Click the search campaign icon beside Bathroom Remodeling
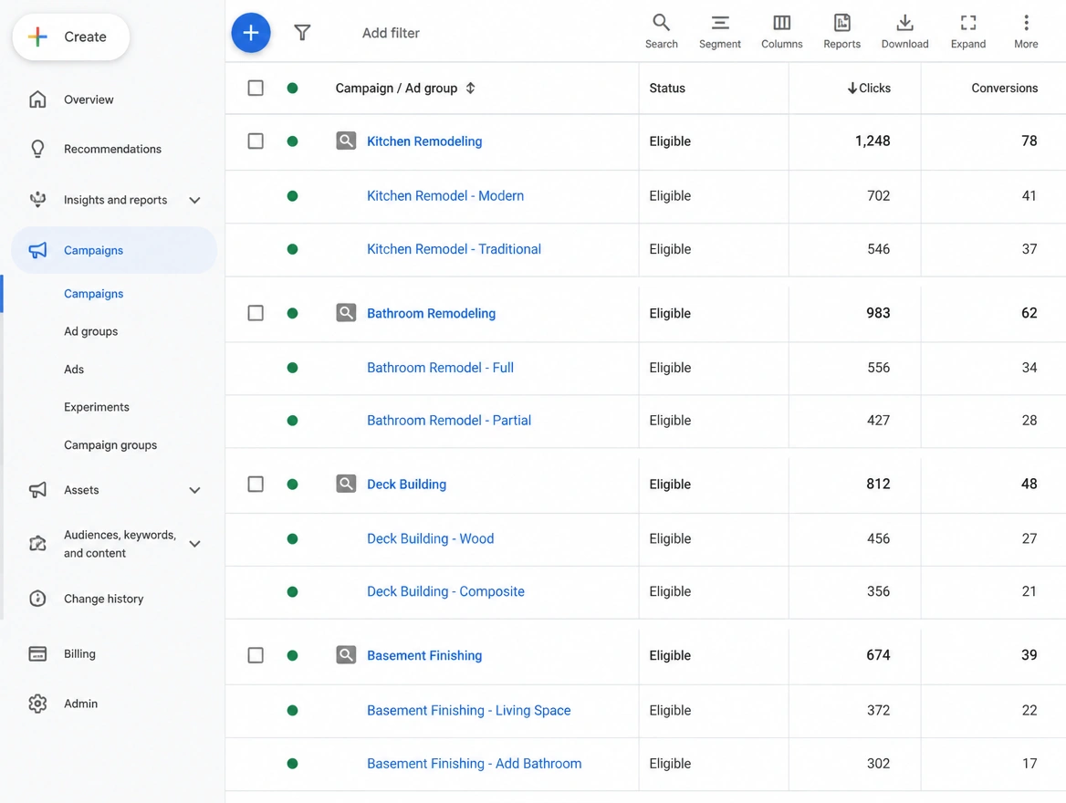 click(x=346, y=313)
